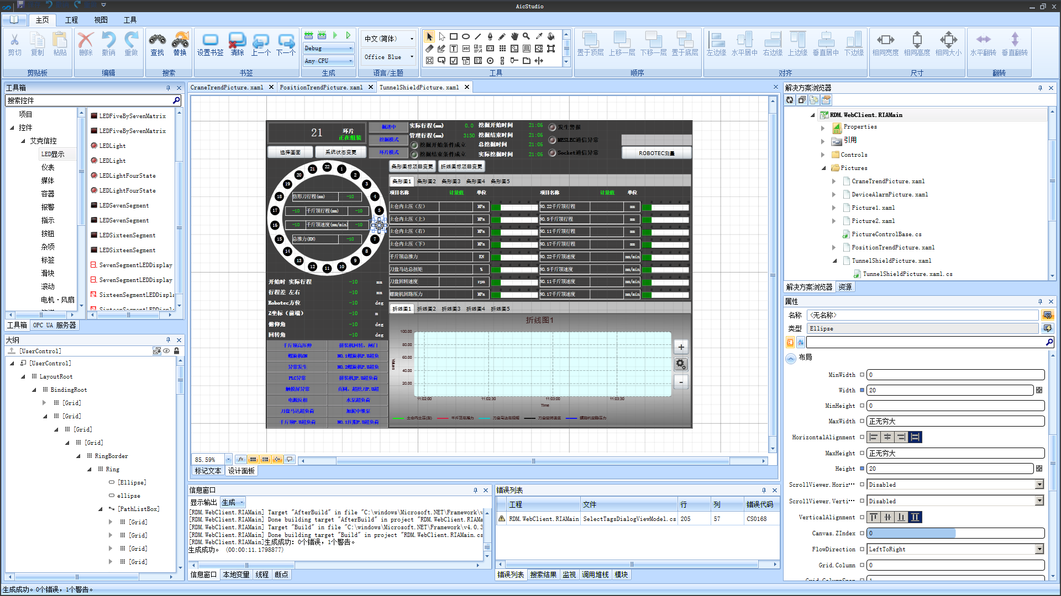Click the ROBOTEC测量 button on canvas
Image resolution: width=1061 pixels, height=596 pixels.
point(656,153)
